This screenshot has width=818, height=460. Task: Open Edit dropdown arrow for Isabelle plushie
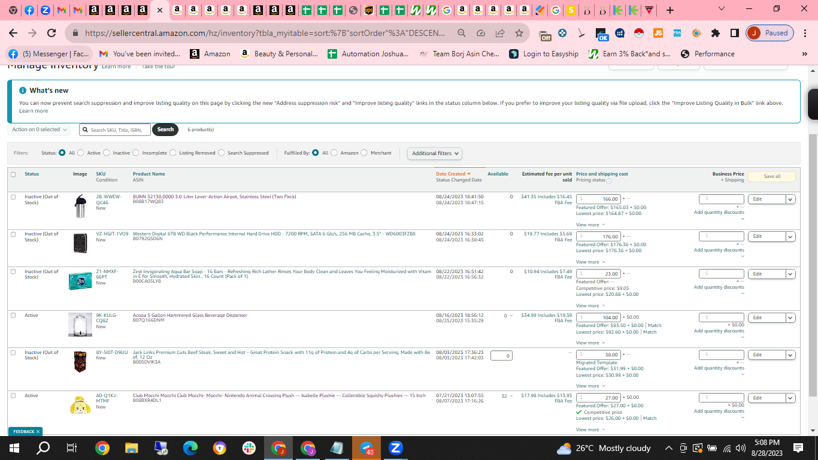[x=790, y=398]
